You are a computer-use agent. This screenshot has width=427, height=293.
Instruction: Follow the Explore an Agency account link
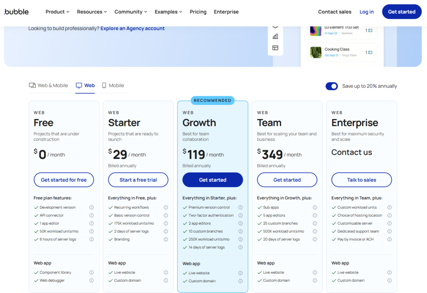pyautogui.click(x=133, y=29)
